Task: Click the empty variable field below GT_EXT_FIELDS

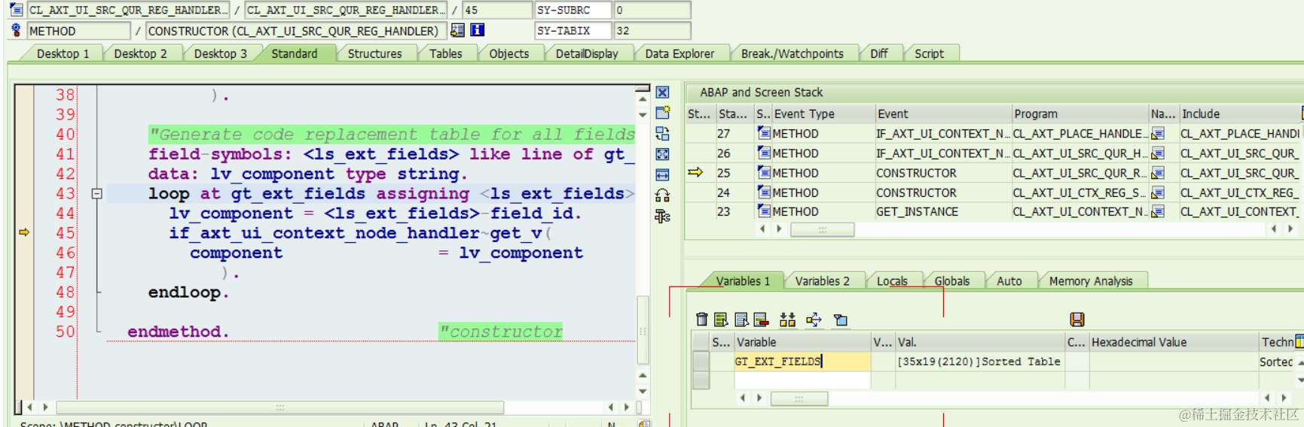Action: tap(802, 380)
